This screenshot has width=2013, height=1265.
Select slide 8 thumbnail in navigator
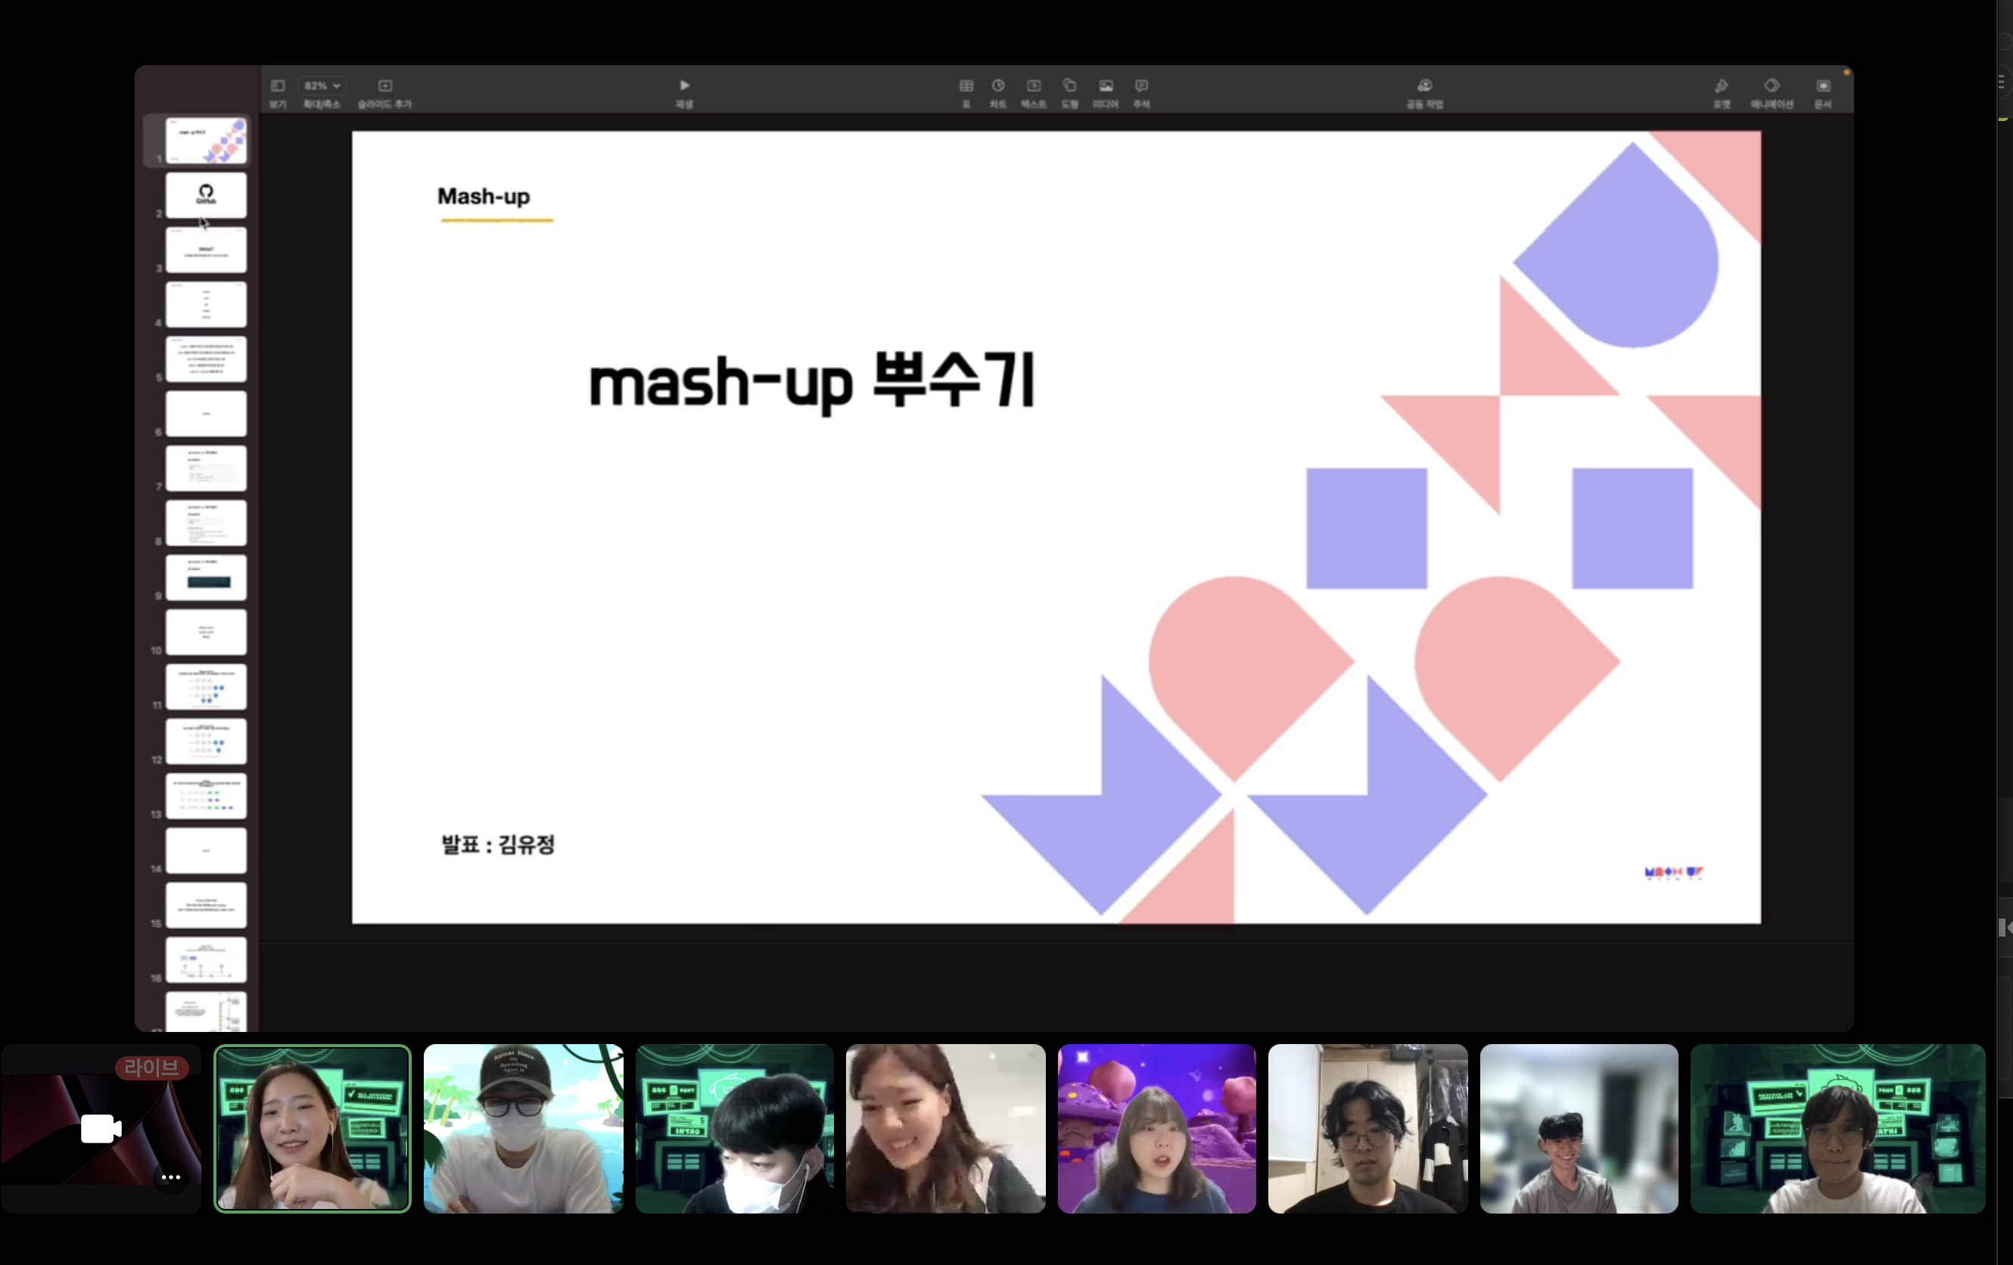click(x=206, y=523)
